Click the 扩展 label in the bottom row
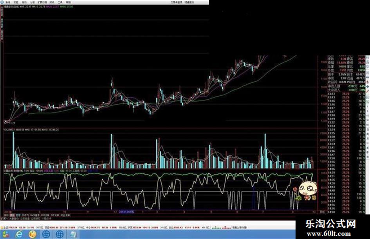Viewport: 370px width, 239px height. (4, 219)
